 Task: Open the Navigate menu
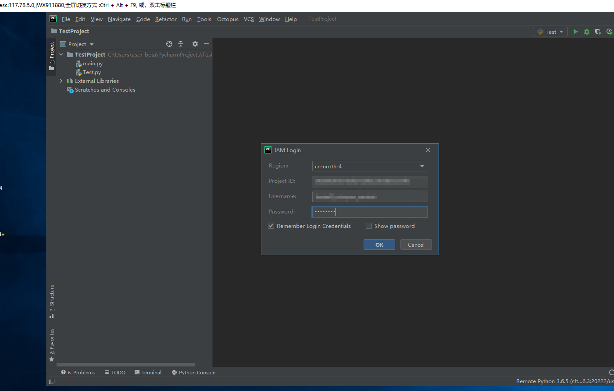pos(119,19)
